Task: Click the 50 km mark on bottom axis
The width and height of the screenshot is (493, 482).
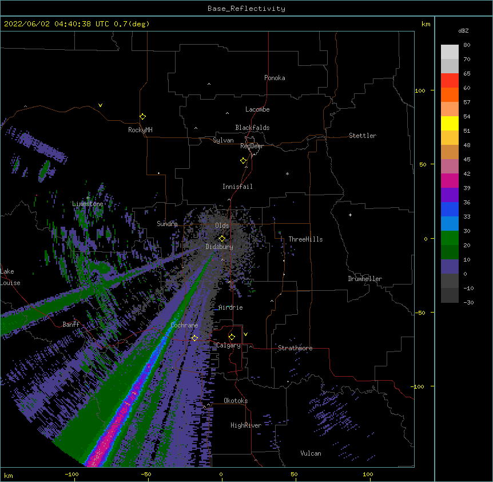Action: [x=294, y=474]
